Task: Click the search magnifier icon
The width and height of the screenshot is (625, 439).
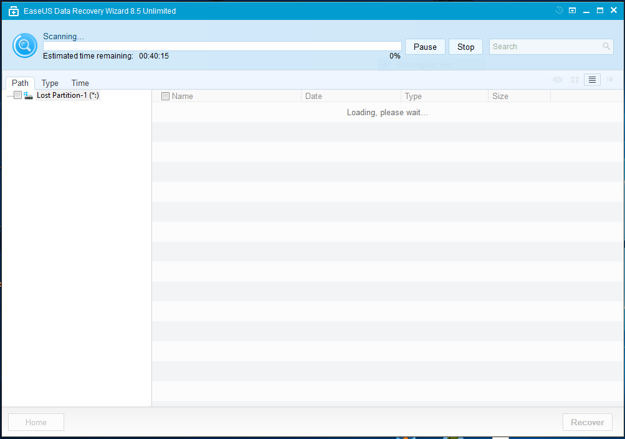Action: pyautogui.click(x=606, y=47)
